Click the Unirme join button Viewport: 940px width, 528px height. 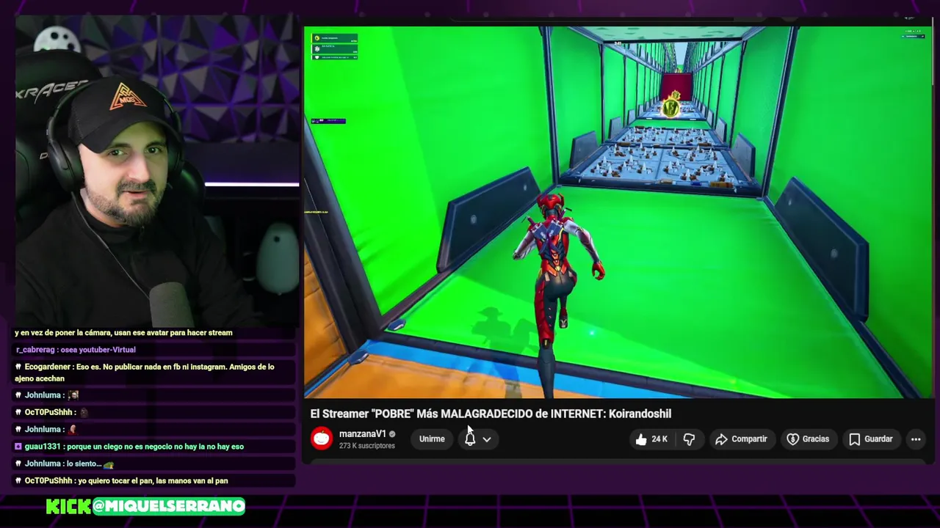coord(432,439)
